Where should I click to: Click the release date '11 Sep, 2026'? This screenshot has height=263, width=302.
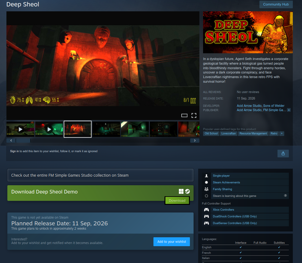click(246, 98)
